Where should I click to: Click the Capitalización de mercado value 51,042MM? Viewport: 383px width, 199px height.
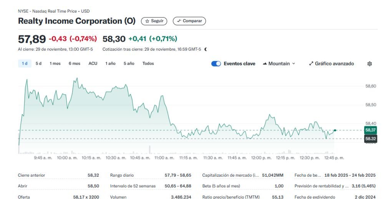tap(273, 175)
